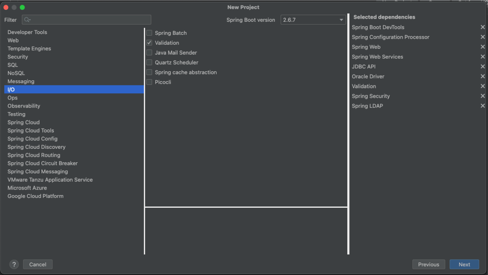Remove the Oracle Driver dependency

(482, 76)
